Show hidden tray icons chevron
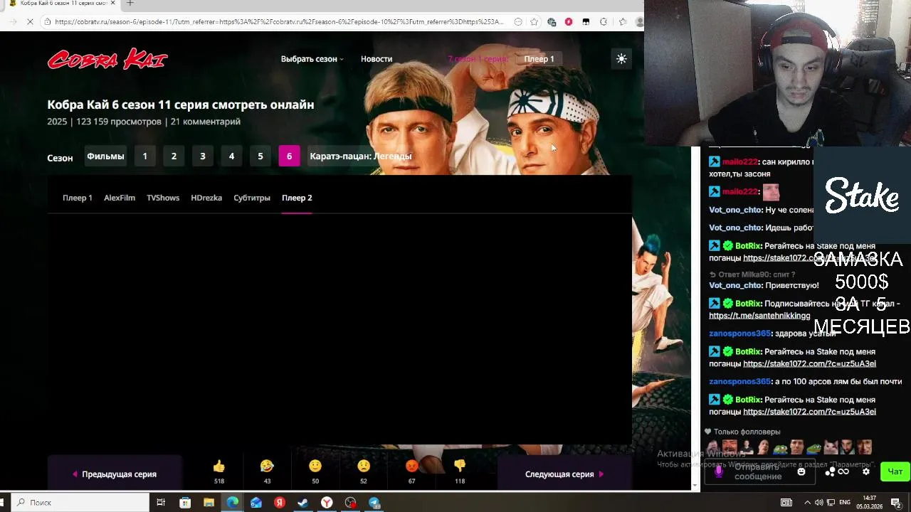Screen dimensions: 911x512 pos(807,503)
